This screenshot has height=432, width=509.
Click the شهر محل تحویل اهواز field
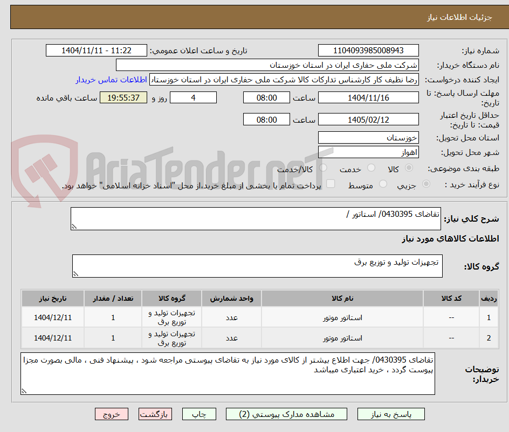click(368, 152)
